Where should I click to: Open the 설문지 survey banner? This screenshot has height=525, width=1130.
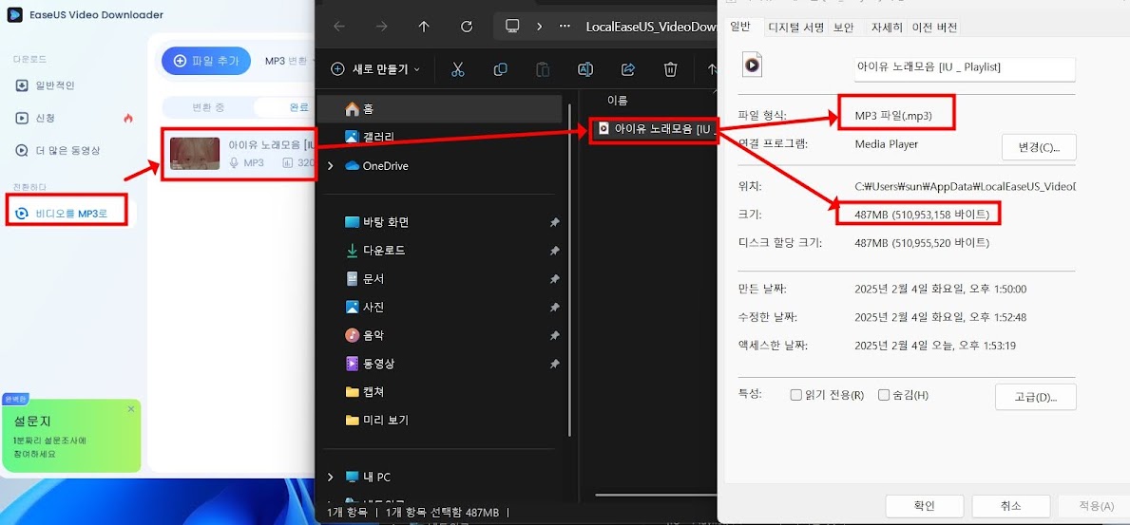(70, 436)
